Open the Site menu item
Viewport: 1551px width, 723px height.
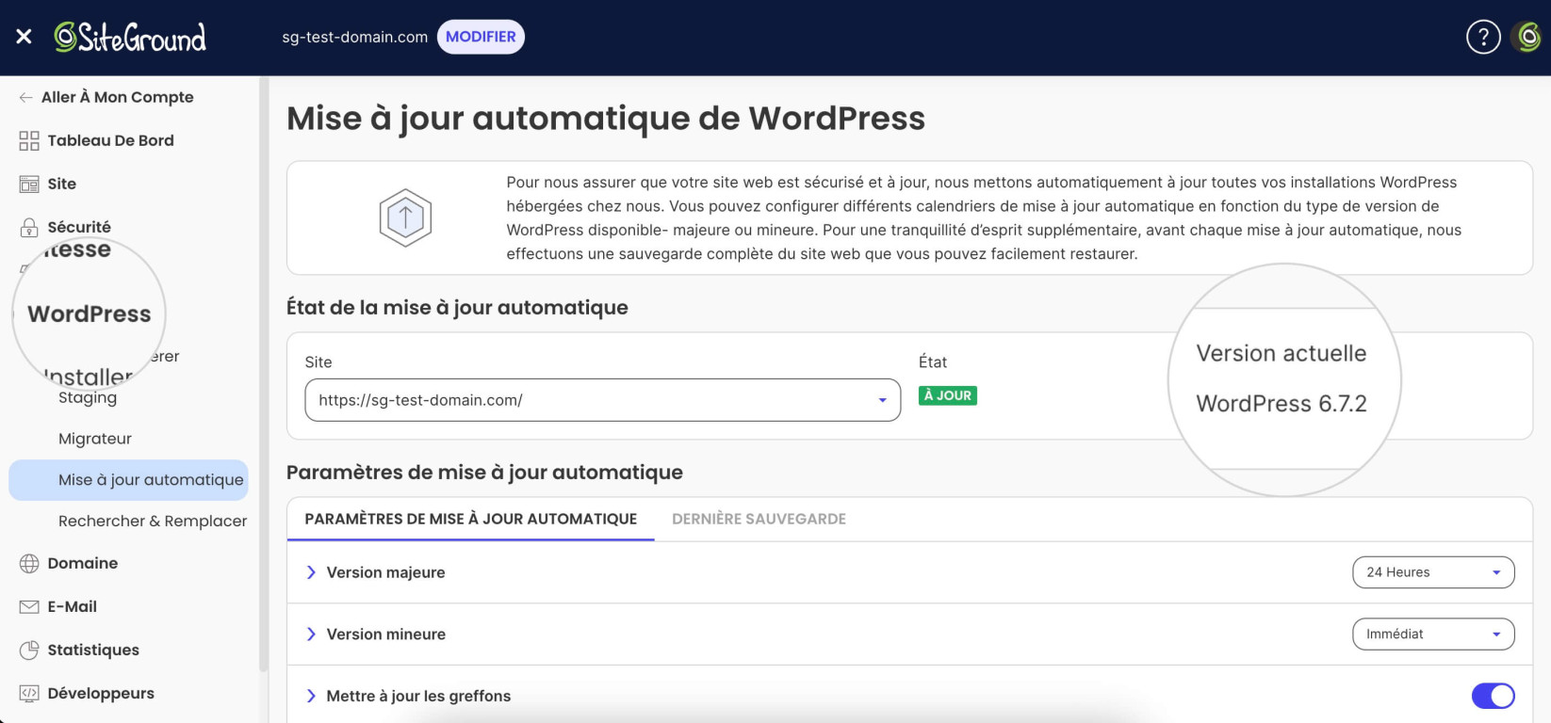pos(62,184)
